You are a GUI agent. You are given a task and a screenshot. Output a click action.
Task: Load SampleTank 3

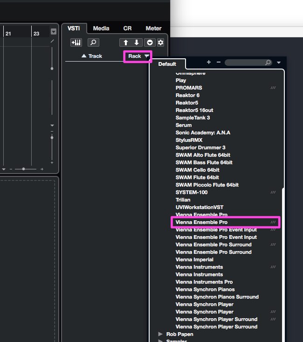point(193,118)
